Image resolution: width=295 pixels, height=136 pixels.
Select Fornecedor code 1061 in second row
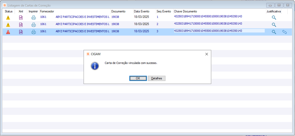click(43, 24)
